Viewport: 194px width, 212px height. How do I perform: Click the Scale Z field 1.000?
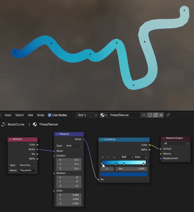tap(69, 204)
